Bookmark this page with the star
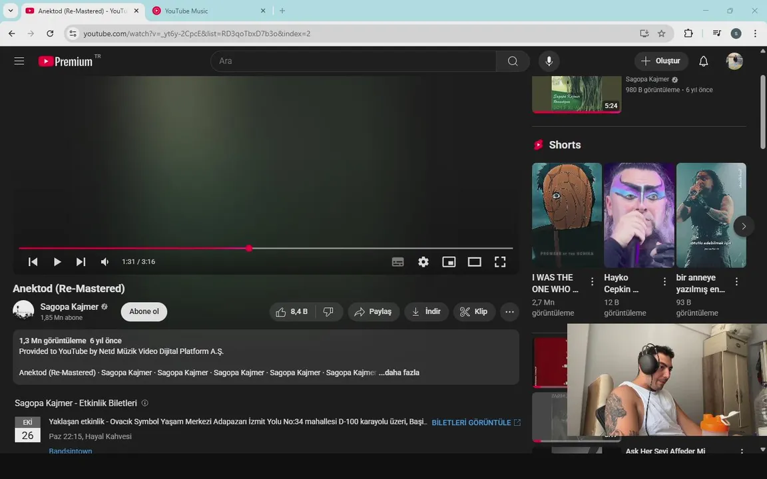Viewport: 767px width, 479px height. [661, 33]
